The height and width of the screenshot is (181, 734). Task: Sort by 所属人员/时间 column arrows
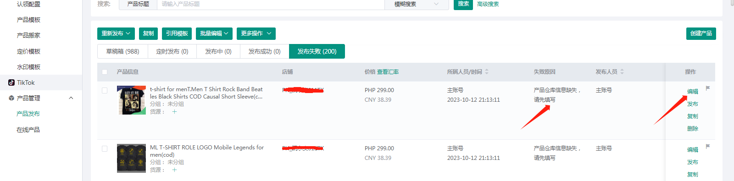[x=487, y=71]
